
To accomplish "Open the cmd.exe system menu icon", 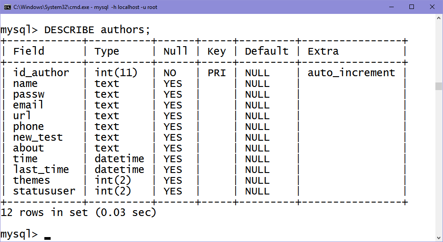I will click(x=7, y=7).
